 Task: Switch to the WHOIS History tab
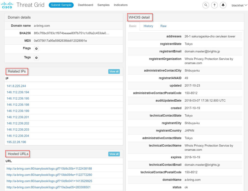(x=148, y=26)
